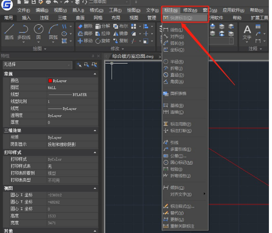Open the 无选择 selection dropdown

point(37,65)
